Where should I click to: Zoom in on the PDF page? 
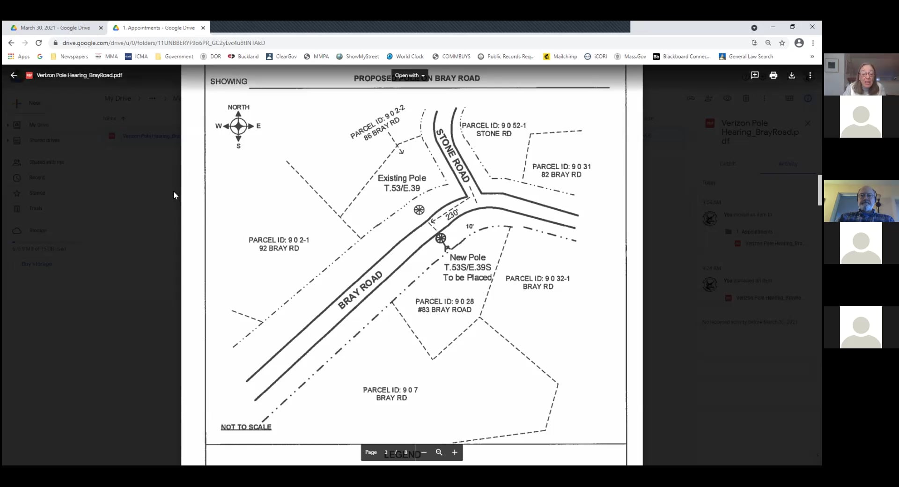(x=455, y=452)
